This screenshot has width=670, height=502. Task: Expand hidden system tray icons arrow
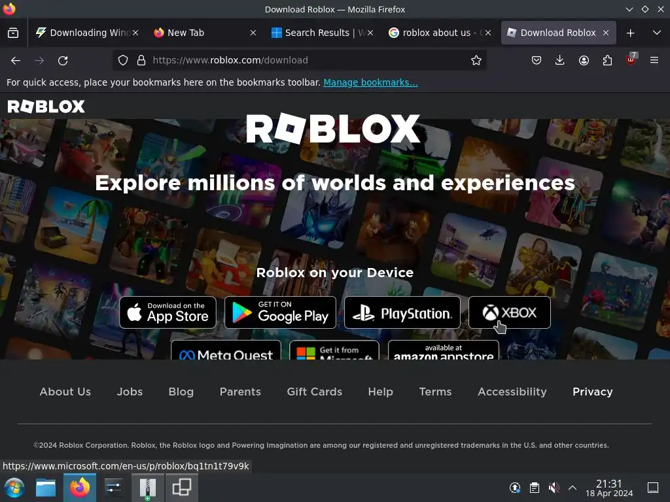pos(573,488)
